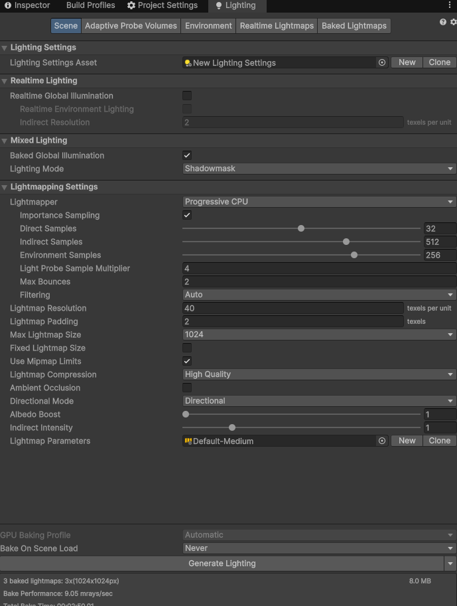Open Generate Lighting dropdown arrow
This screenshot has height=606, width=457.
point(450,564)
